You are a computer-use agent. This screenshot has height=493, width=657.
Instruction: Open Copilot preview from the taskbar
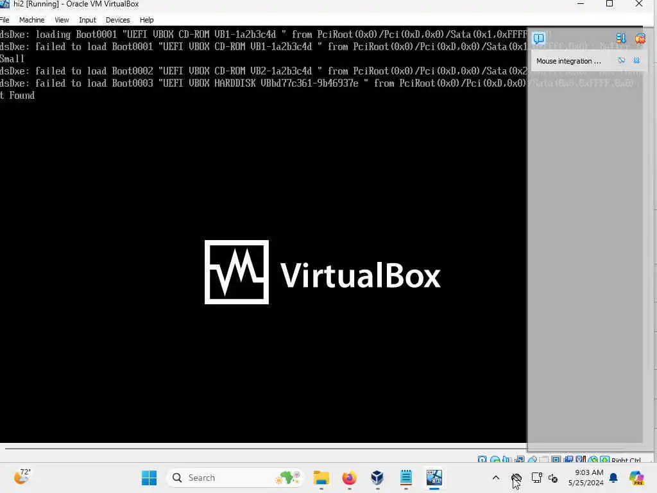pyautogui.click(x=636, y=478)
